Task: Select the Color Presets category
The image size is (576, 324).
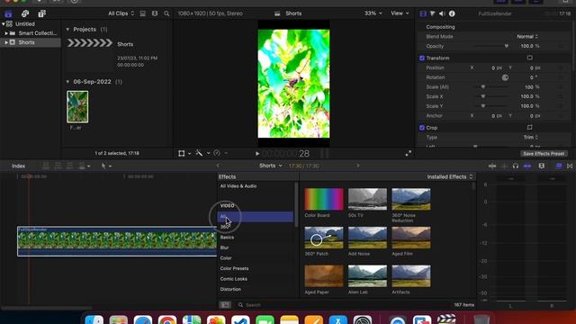Action: 234,268
